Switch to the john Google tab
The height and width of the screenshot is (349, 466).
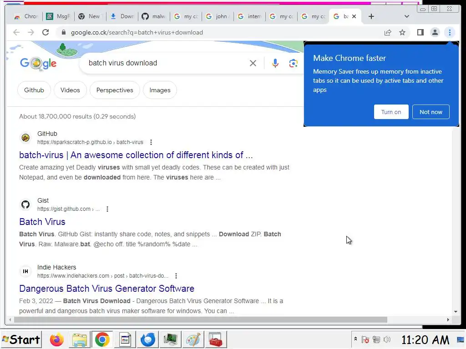(218, 16)
